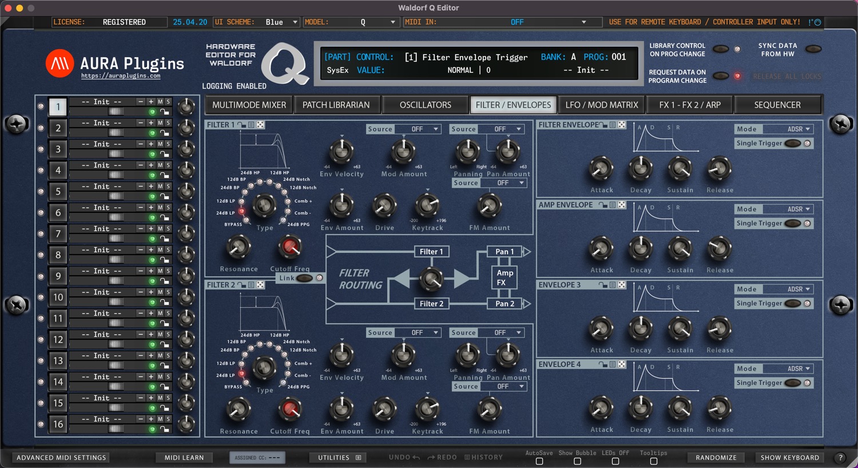
Task: Toggle the Amp Envelope Single Trigger switch
Action: pos(793,224)
